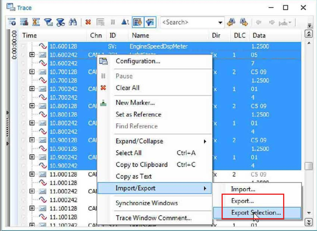Toggle the delta time (Δt) icon

(x=125, y=22)
